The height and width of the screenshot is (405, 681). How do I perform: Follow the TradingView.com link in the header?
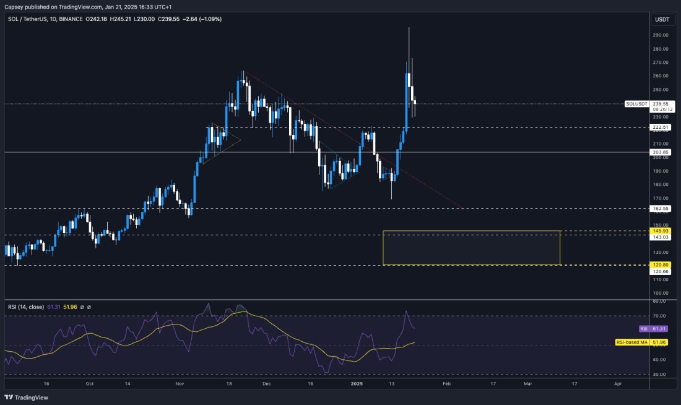(78, 6)
